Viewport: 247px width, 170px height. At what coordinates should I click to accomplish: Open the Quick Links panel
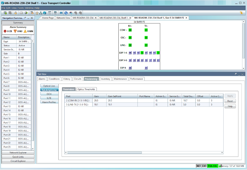18,157
